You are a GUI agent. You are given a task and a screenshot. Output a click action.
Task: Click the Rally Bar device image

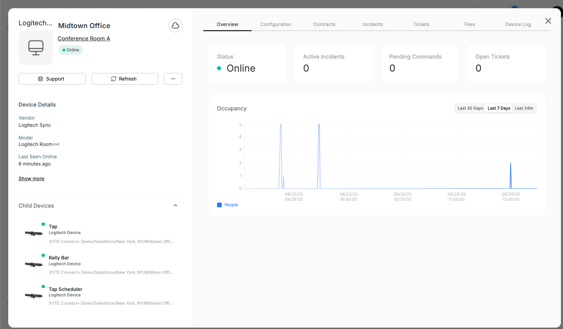(34, 264)
